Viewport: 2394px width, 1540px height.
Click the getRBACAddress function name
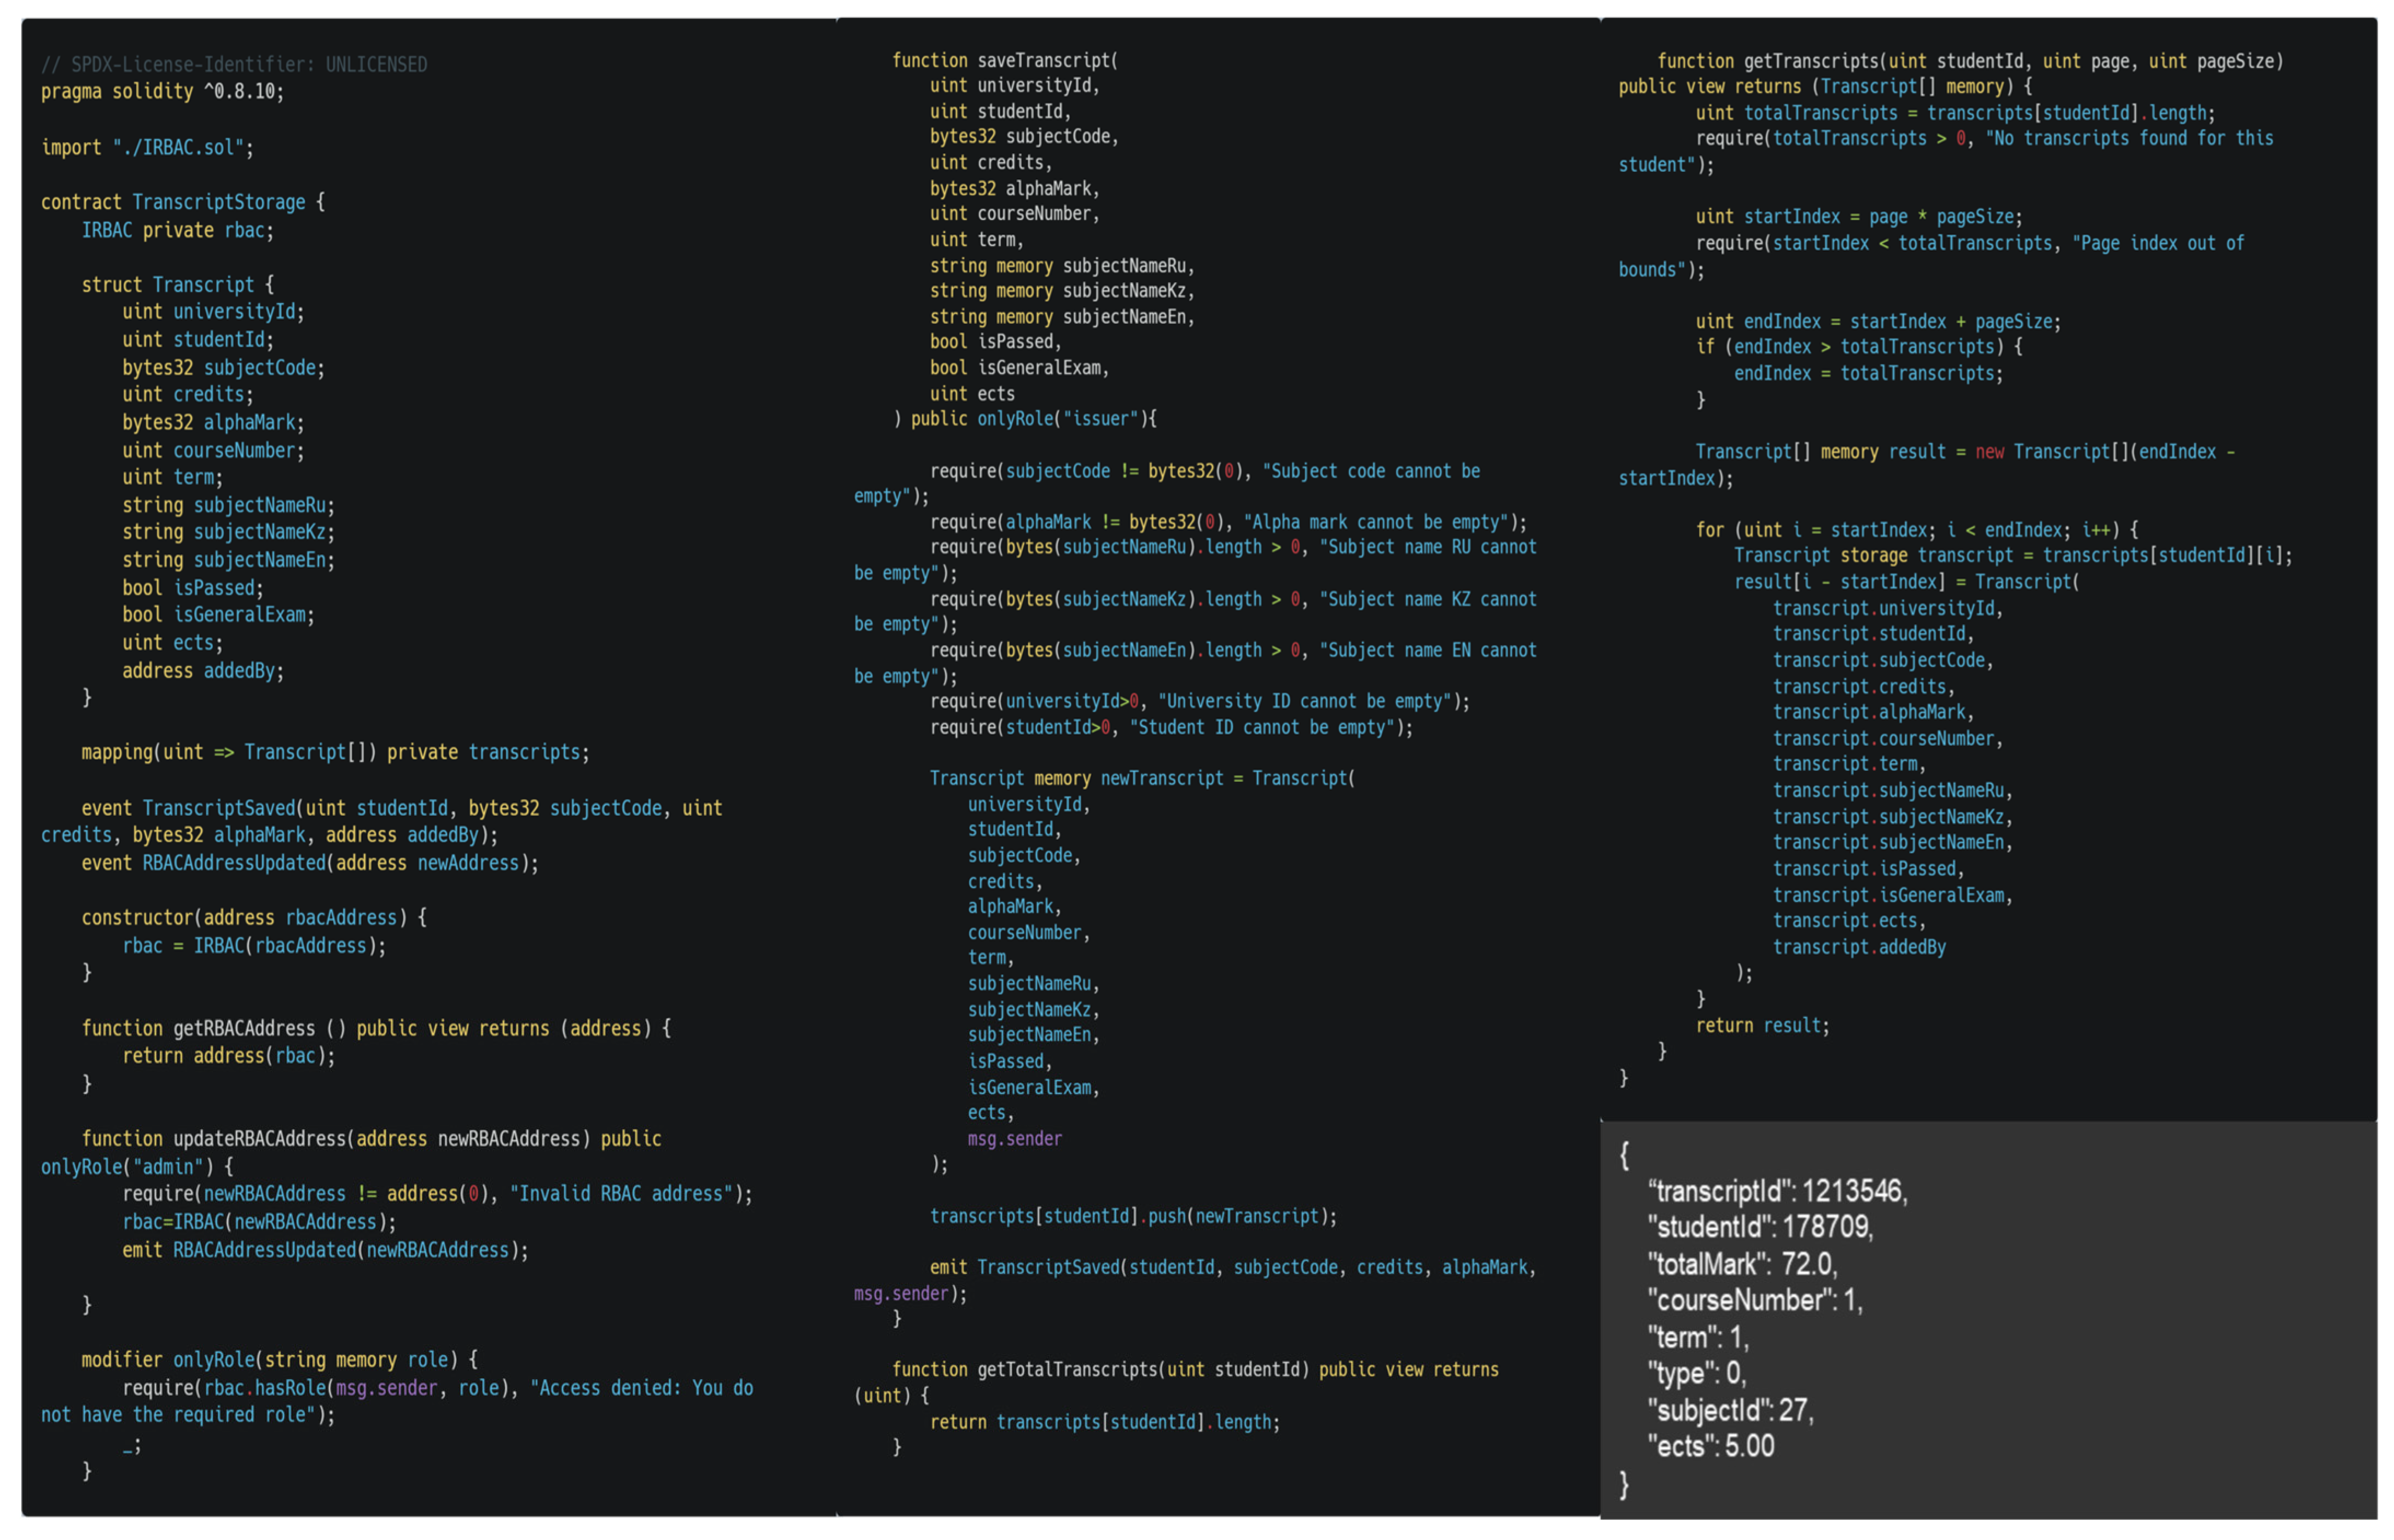244,1028
